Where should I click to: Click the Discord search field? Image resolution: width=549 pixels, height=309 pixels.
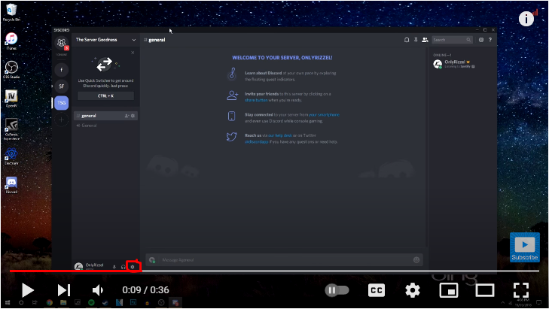[452, 40]
